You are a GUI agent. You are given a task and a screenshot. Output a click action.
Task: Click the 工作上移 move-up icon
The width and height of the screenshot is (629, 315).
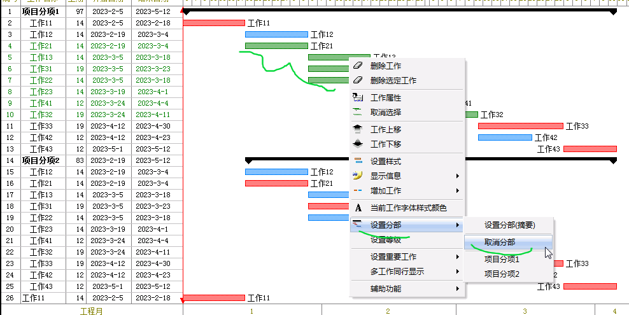[358, 129]
